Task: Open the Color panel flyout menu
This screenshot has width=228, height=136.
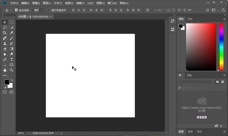Action: click(224, 19)
